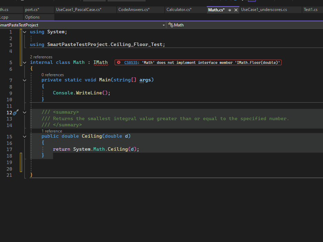This screenshot has width=323, height=242.
Task: Collapse the Main method
Action: [24, 80]
